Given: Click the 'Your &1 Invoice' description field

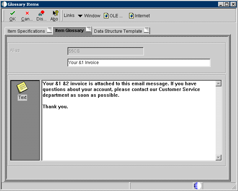Looking at the screenshot, I should [x=139, y=63].
